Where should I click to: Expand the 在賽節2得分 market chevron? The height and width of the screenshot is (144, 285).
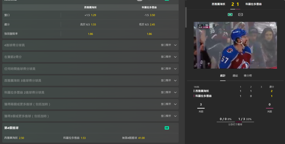point(175,57)
